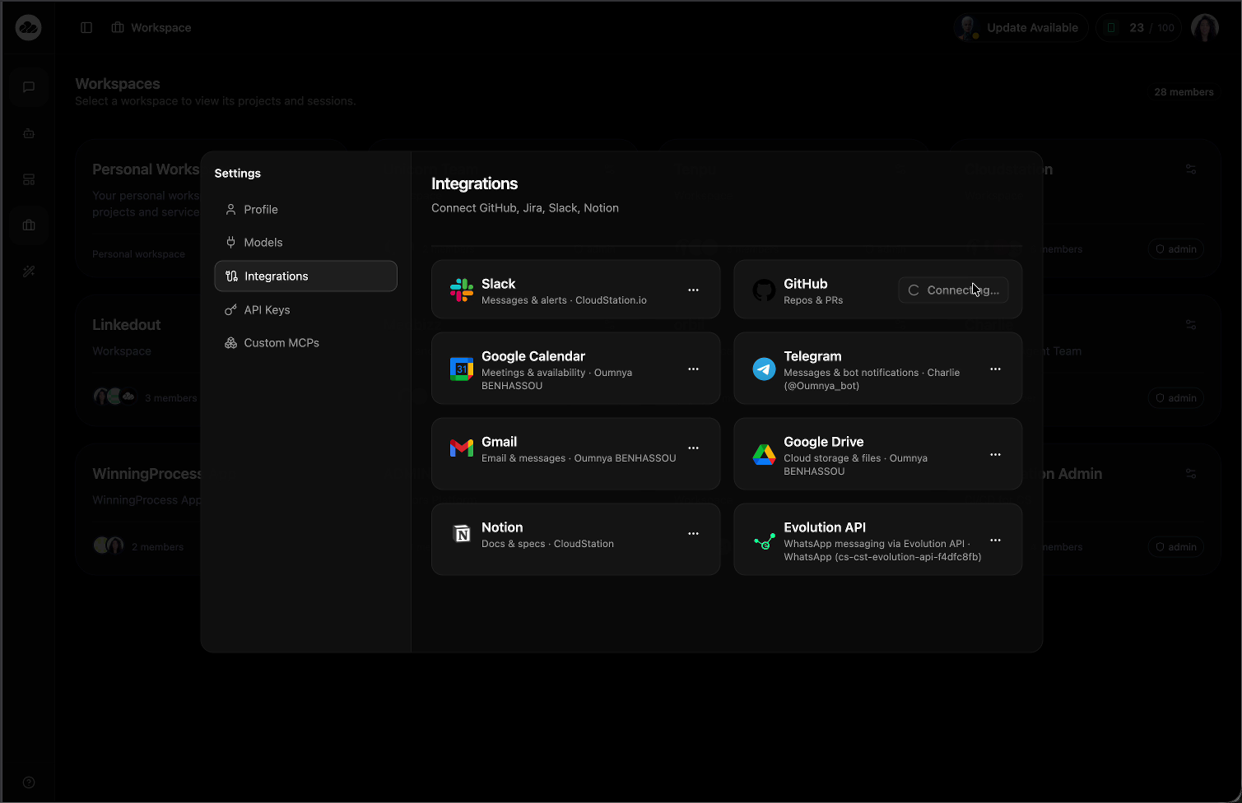Open the robot agents icon in left rail
The height and width of the screenshot is (803, 1242).
[29, 133]
